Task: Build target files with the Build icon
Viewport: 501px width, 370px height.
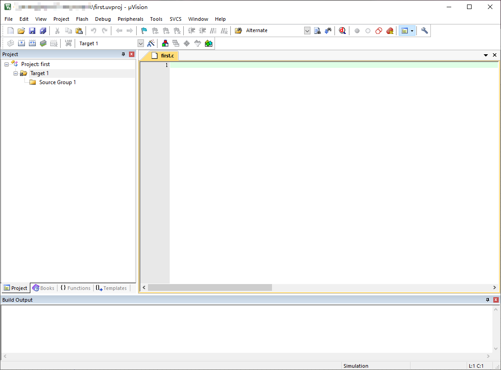Action: 21,43
